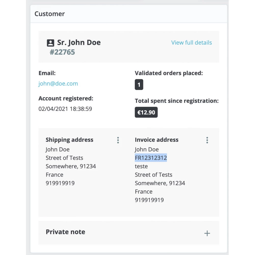Click the john@doe.com email link

pyautogui.click(x=58, y=84)
